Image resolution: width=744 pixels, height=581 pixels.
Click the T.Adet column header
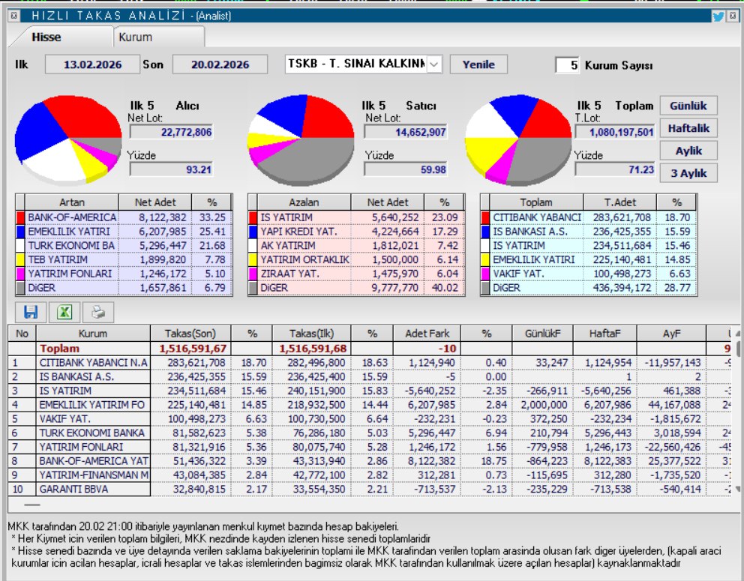[619, 202]
